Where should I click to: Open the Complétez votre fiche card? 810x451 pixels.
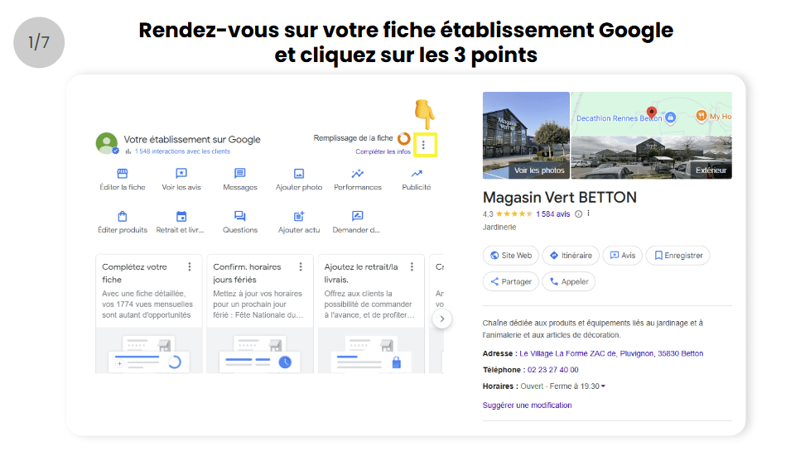149,314
